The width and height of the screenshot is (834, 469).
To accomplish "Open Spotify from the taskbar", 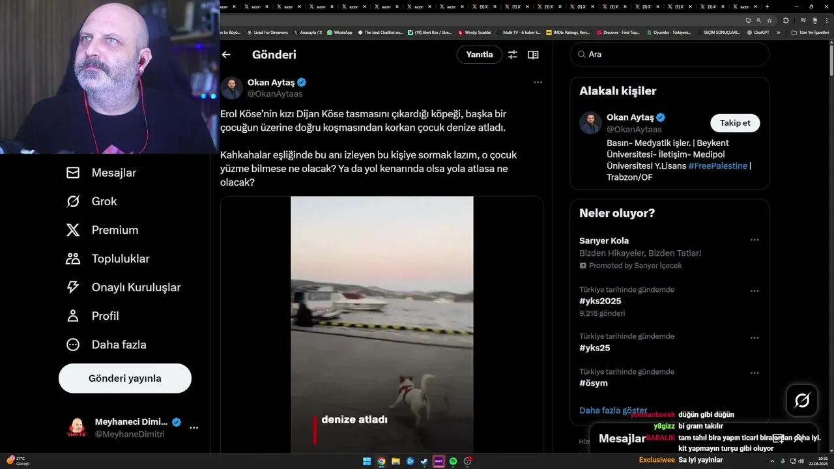I will click(453, 461).
